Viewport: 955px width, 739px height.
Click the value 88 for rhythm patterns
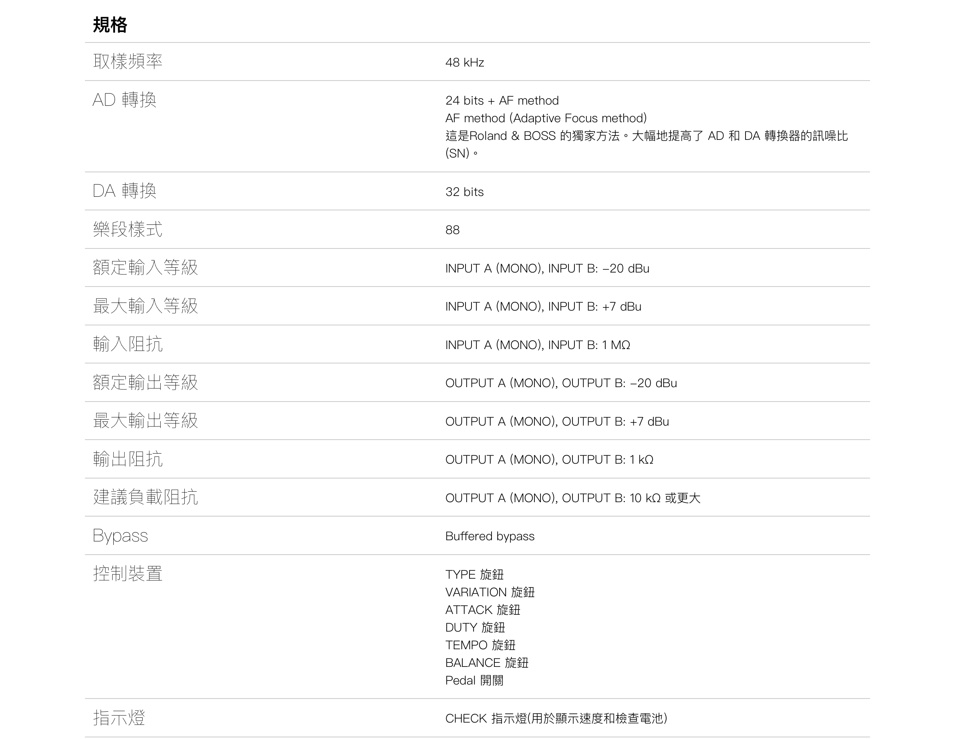[x=452, y=230]
